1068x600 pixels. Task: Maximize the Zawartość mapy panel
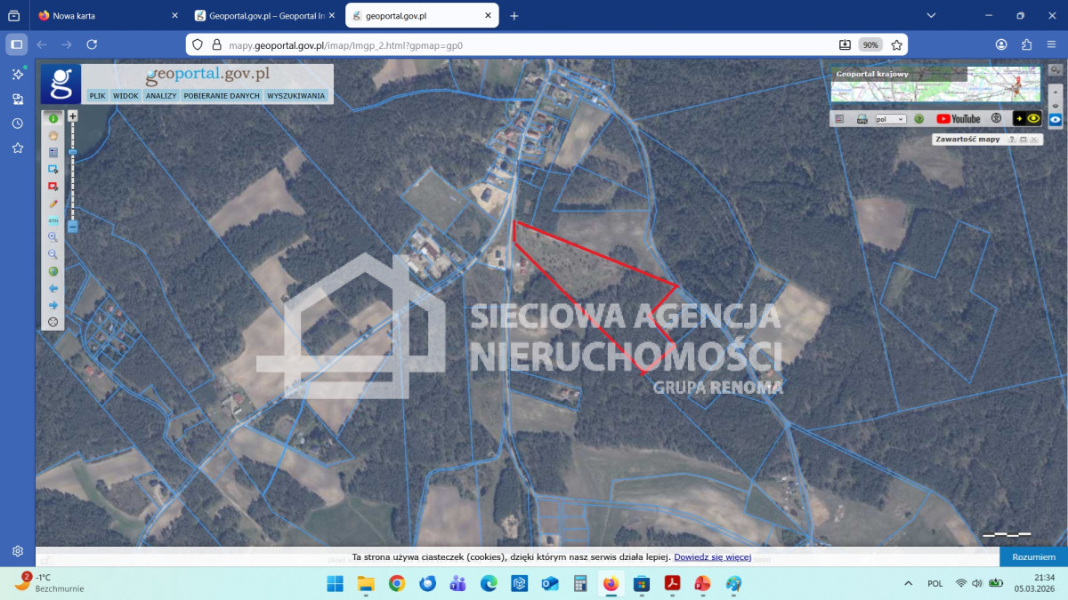pyautogui.click(x=1023, y=140)
